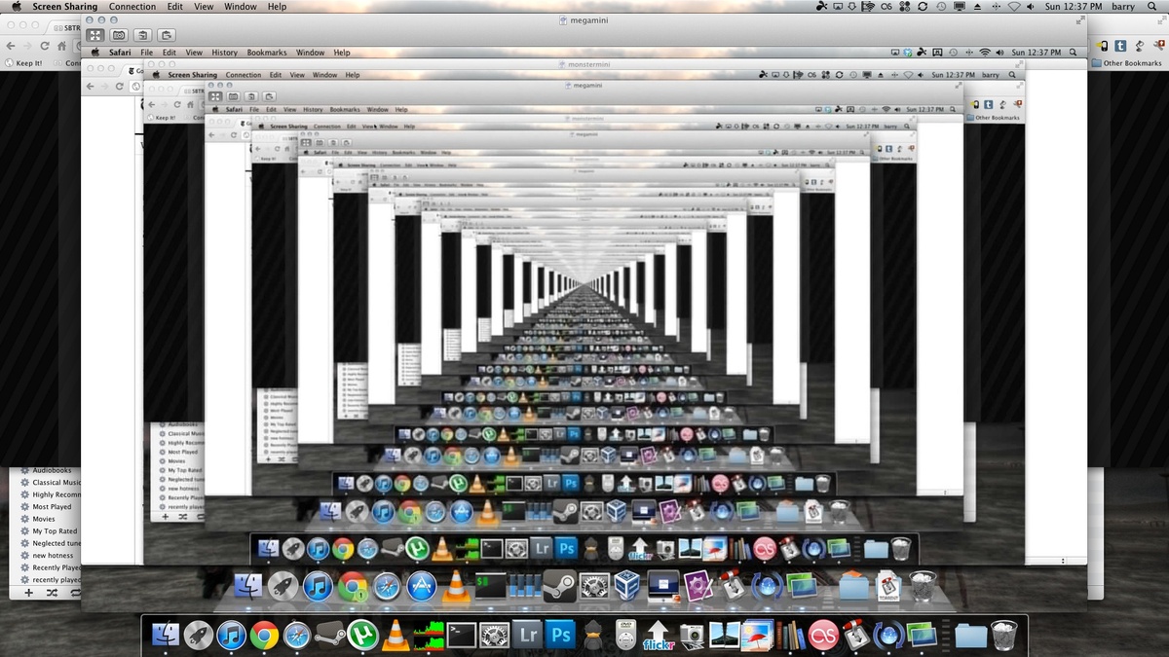The image size is (1169, 657).
Task: Open uTorrent in the bottom-most dock
Action: click(362, 635)
